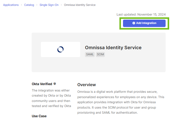Click the Add Integration button
The width and height of the screenshot is (173, 119).
[x=144, y=23]
